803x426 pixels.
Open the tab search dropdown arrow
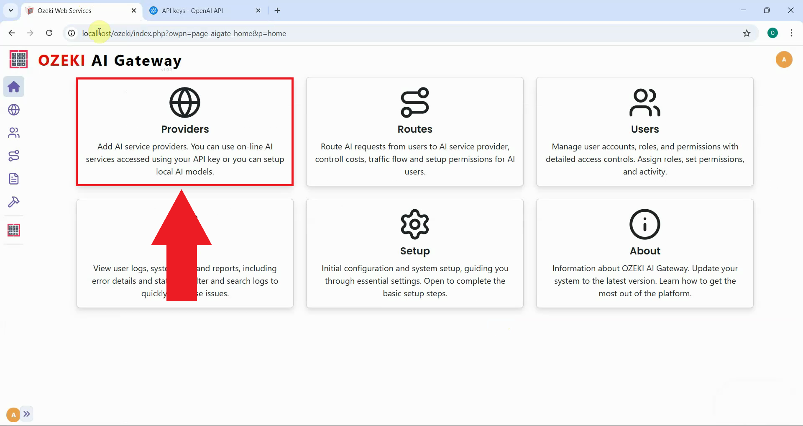10,10
